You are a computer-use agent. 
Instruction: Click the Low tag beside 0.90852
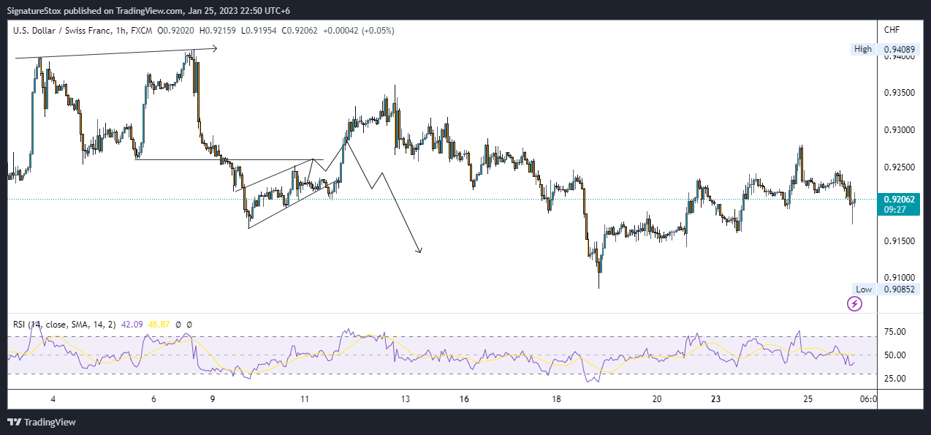[864, 290]
